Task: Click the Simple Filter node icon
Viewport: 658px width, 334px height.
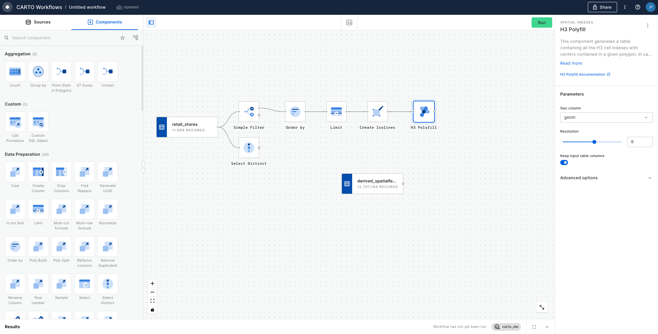Action: click(x=249, y=112)
